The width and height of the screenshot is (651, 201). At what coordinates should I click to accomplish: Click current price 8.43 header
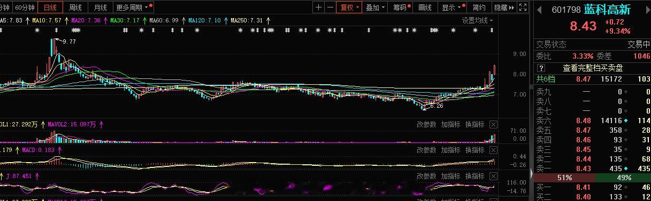coord(583,27)
